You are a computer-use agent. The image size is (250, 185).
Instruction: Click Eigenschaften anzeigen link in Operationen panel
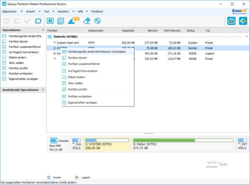point(23,79)
